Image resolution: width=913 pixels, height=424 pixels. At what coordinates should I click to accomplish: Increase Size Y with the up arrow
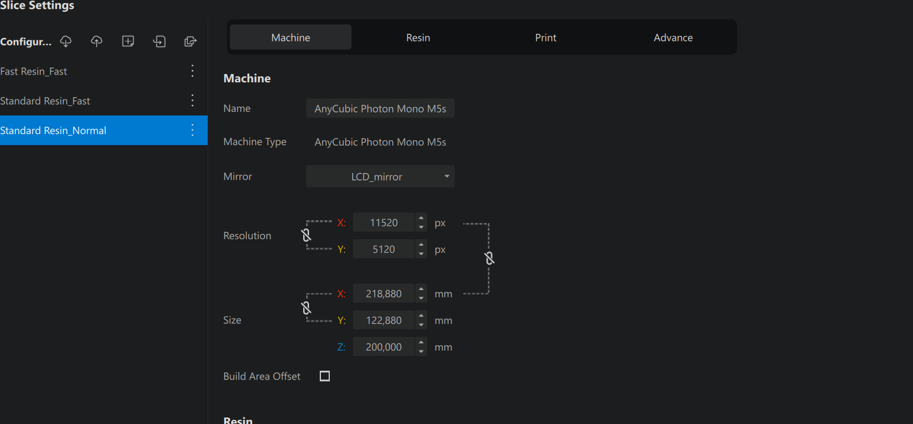tap(421, 316)
